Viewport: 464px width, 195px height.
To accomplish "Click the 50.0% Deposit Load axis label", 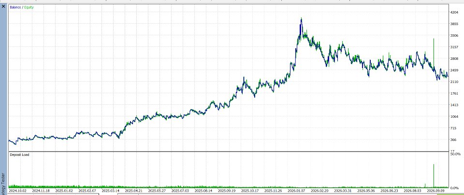I will tap(455, 154).
